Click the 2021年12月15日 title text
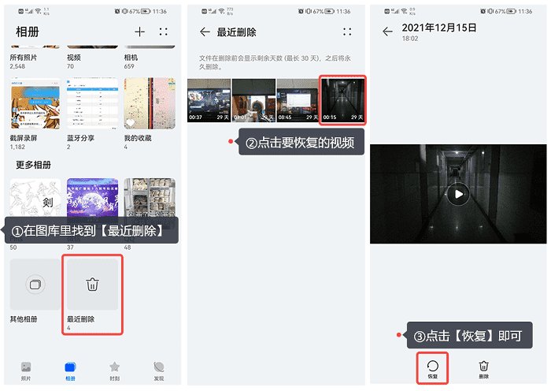 pos(439,28)
